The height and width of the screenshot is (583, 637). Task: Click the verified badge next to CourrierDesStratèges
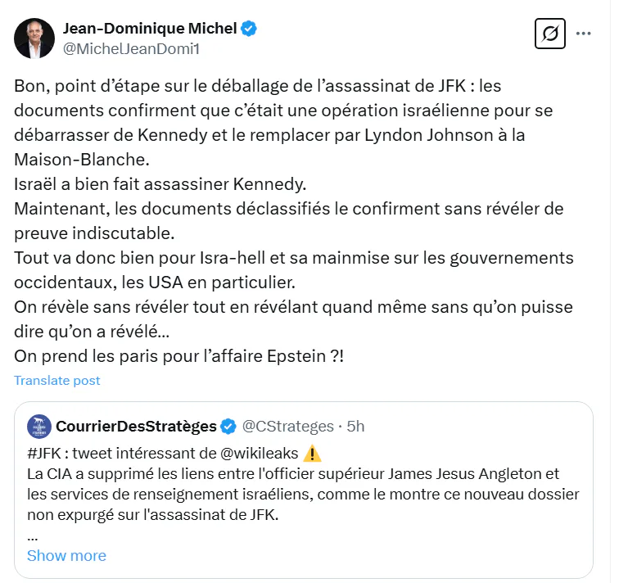[228, 427]
